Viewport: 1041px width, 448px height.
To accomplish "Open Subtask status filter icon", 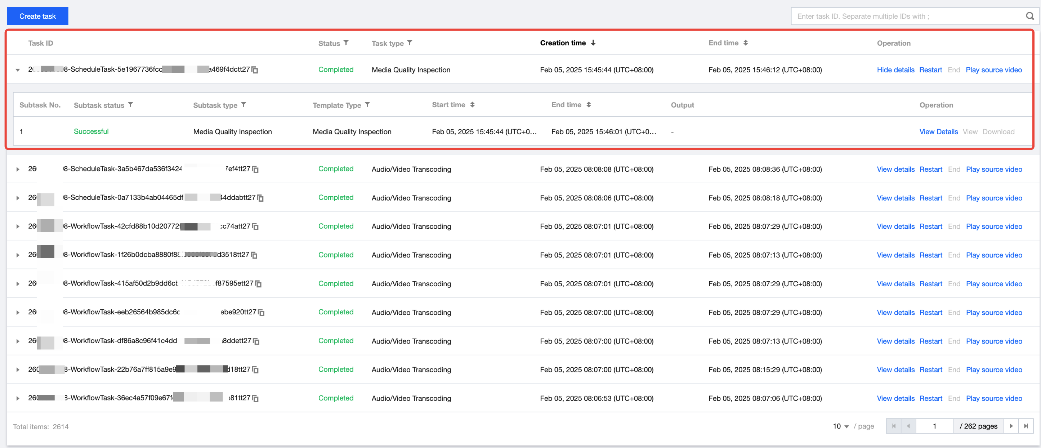I will click(130, 105).
